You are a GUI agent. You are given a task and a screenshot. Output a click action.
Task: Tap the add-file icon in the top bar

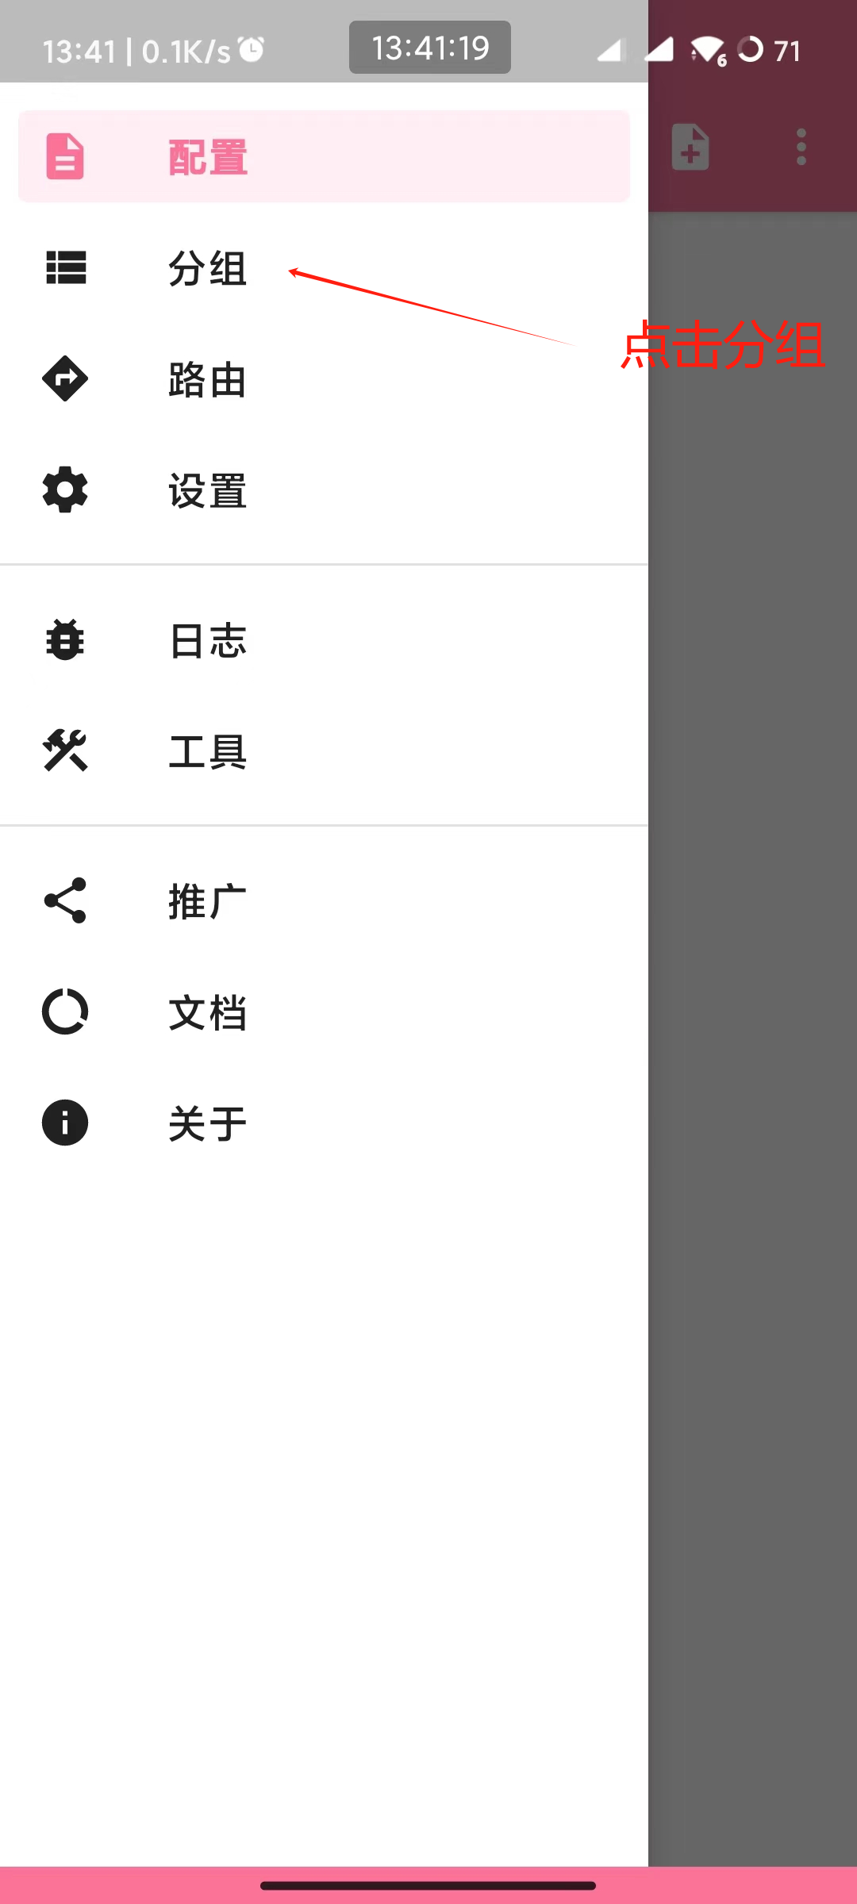coord(690,147)
